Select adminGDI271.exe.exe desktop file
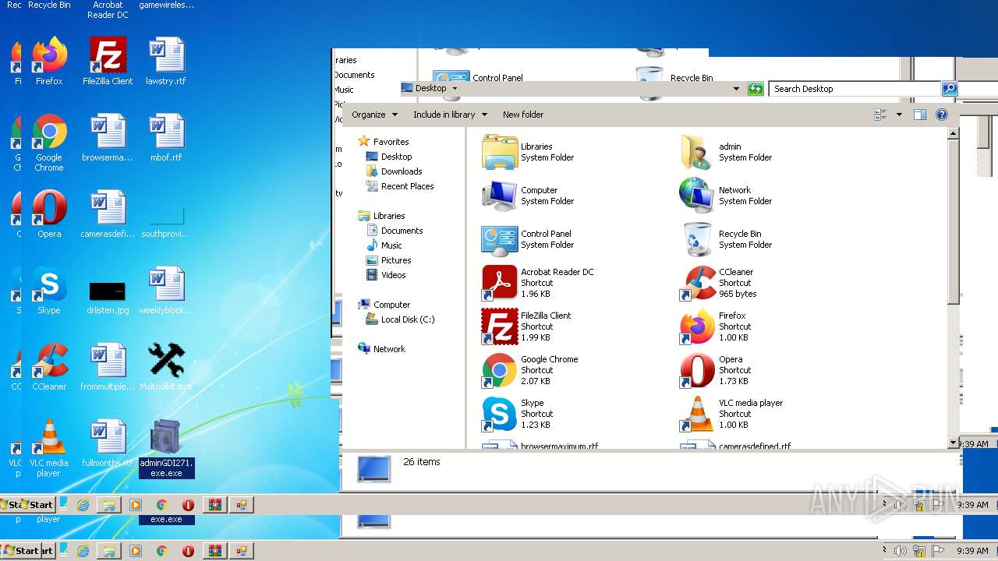Viewport: 998px width, 561px height. (x=166, y=448)
